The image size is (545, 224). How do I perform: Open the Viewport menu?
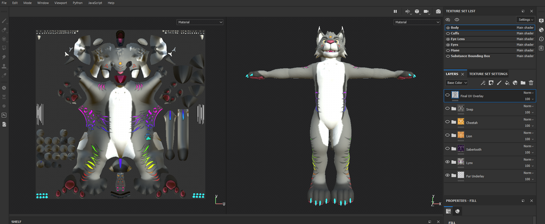pyautogui.click(x=61, y=3)
